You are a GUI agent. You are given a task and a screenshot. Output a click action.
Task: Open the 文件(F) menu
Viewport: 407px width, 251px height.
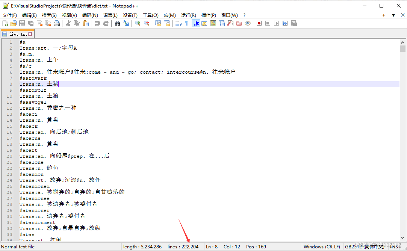(10, 15)
